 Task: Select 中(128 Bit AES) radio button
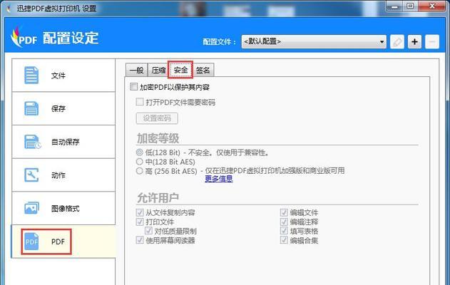(140, 162)
